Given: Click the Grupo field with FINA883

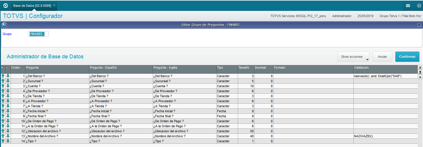Looking at the screenshot, I should click(x=38, y=34).
